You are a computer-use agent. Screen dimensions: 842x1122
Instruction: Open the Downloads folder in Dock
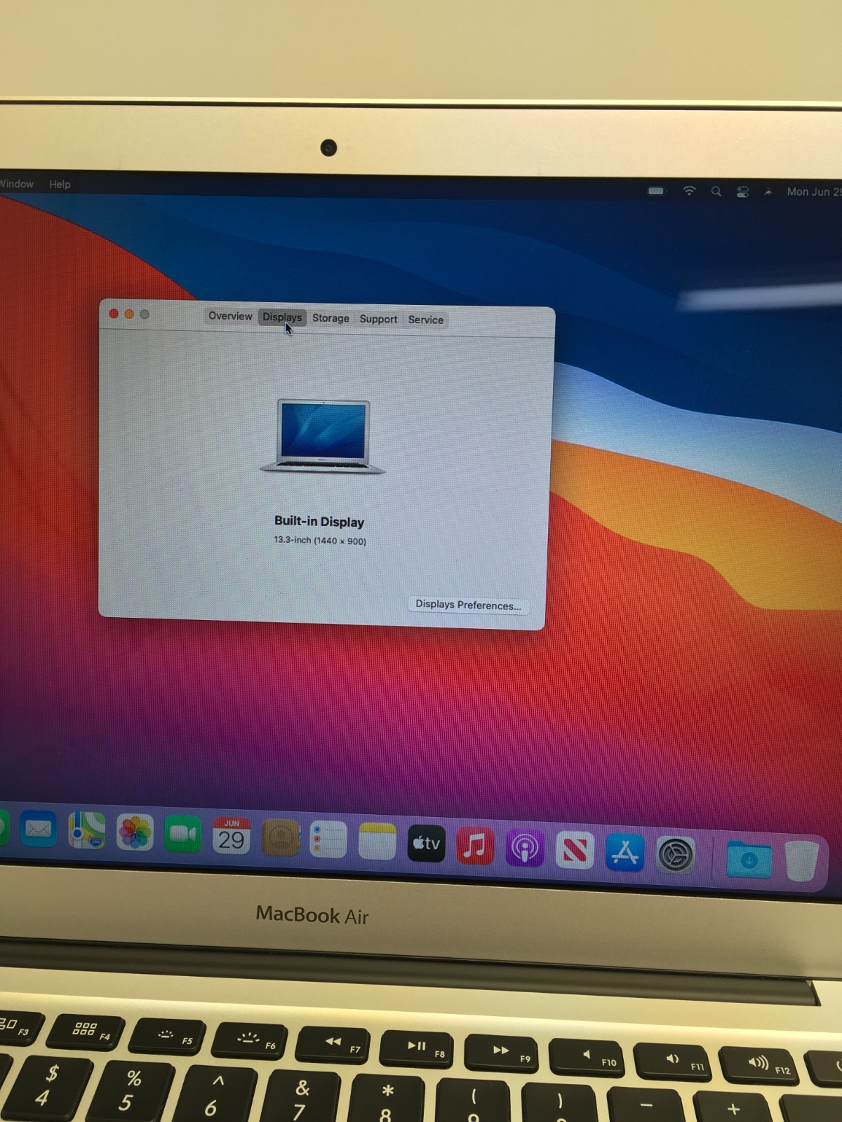point(749,858)
